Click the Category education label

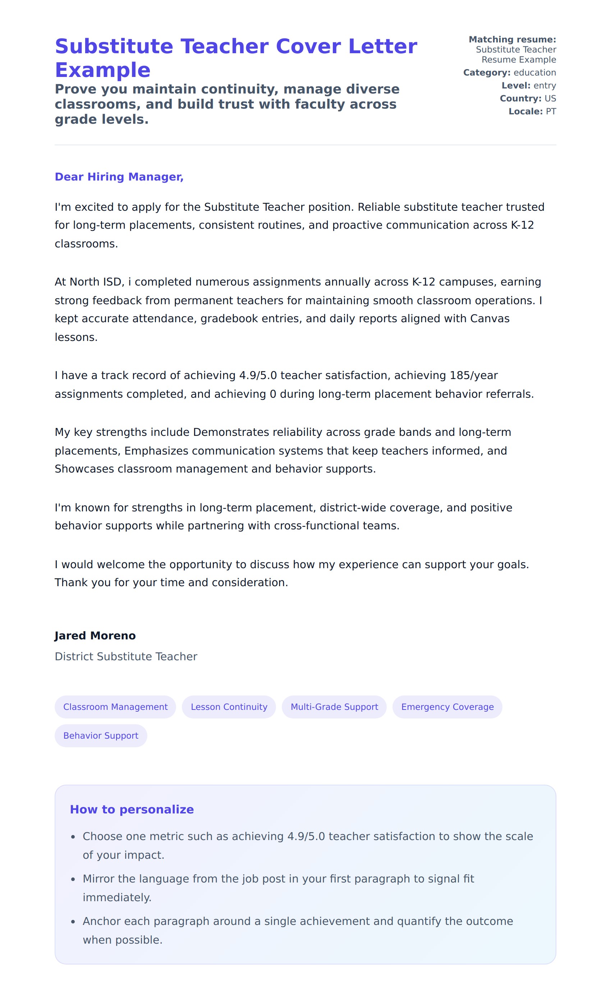click(509, 73)
